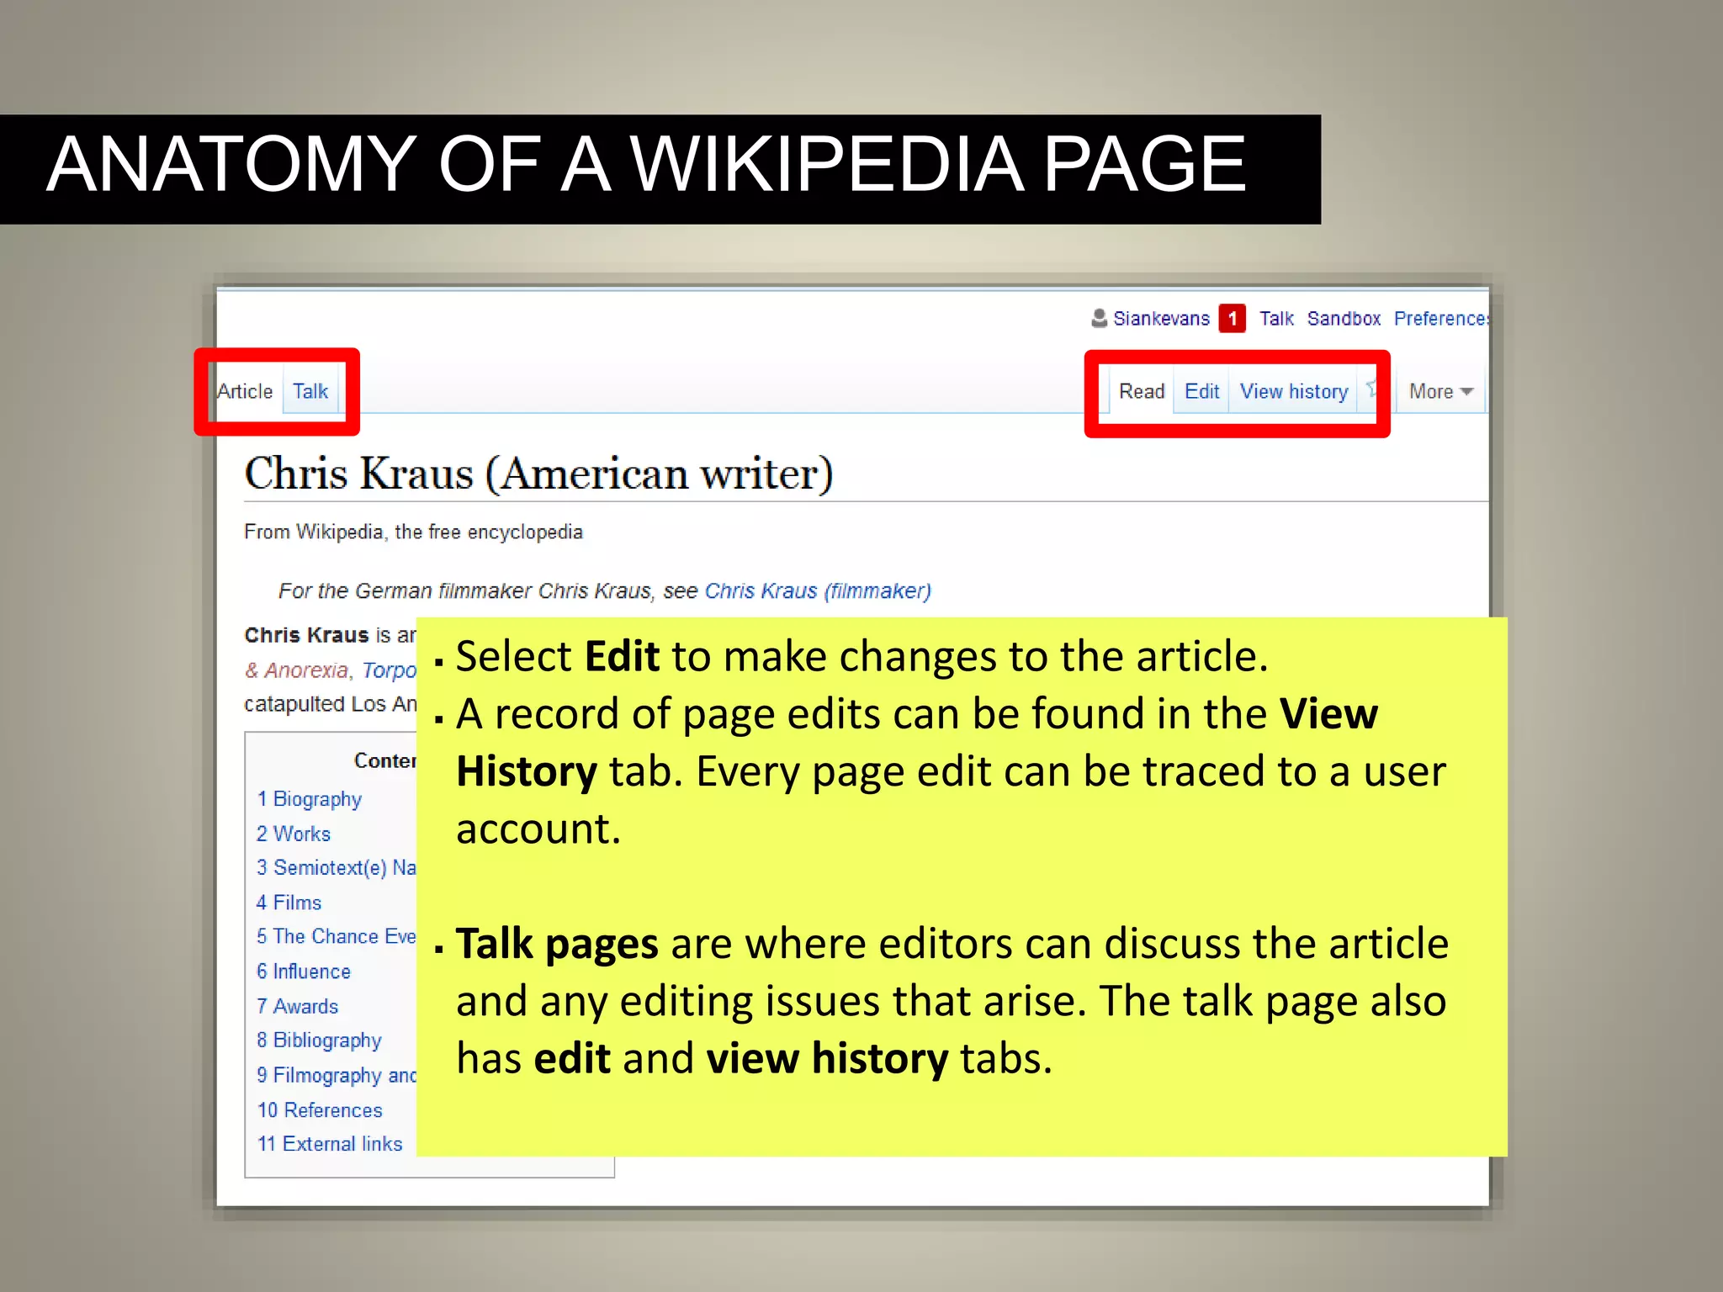Open the Preferences link
This screenshot has height=1292, width=1723.
(x=1441, y=319)
